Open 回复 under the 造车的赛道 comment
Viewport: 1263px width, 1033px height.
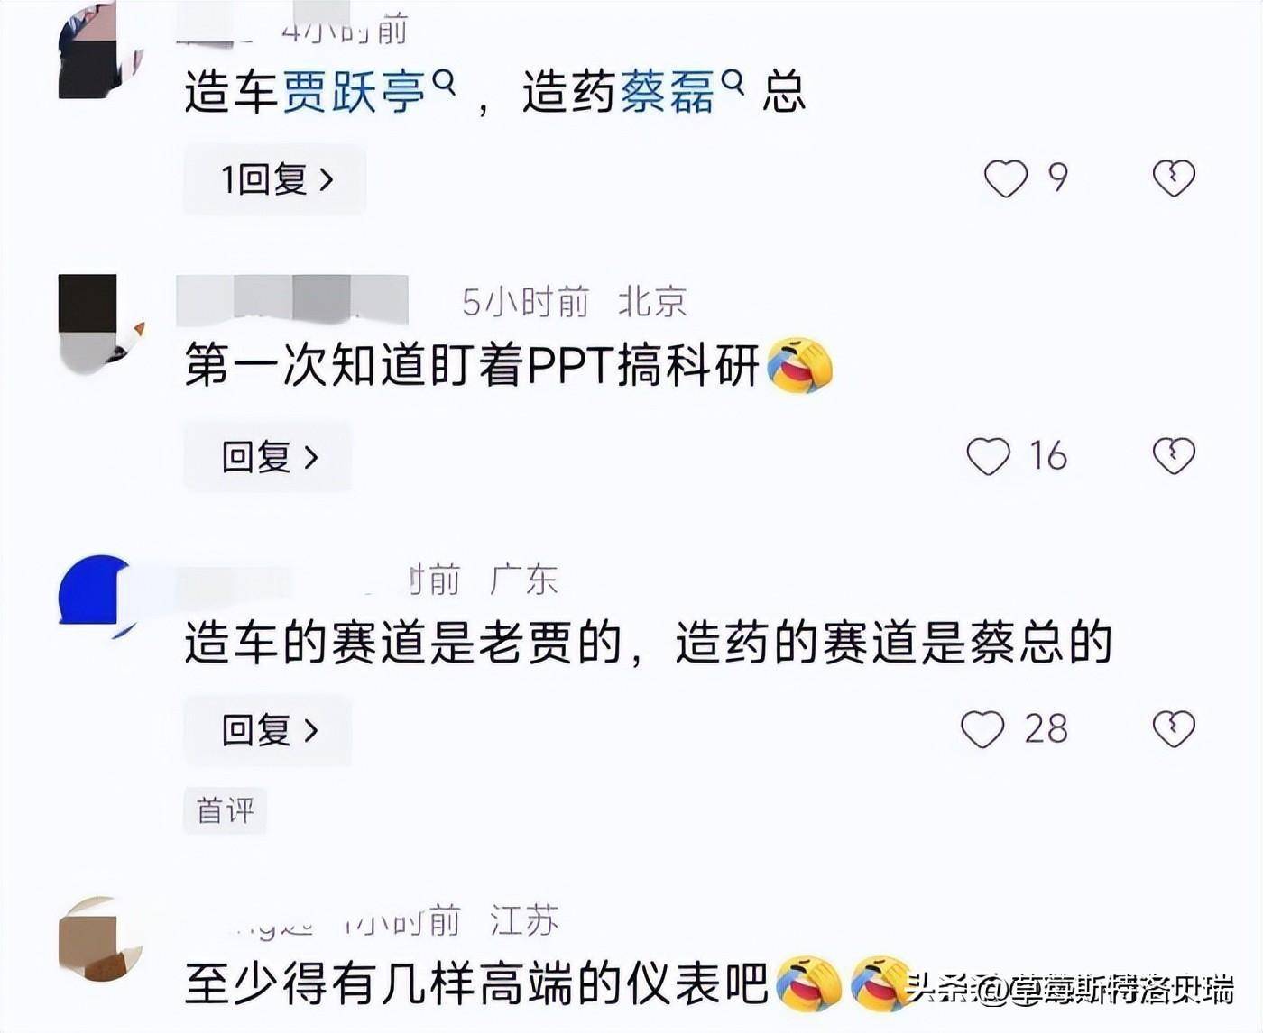(x=268, y=730)
